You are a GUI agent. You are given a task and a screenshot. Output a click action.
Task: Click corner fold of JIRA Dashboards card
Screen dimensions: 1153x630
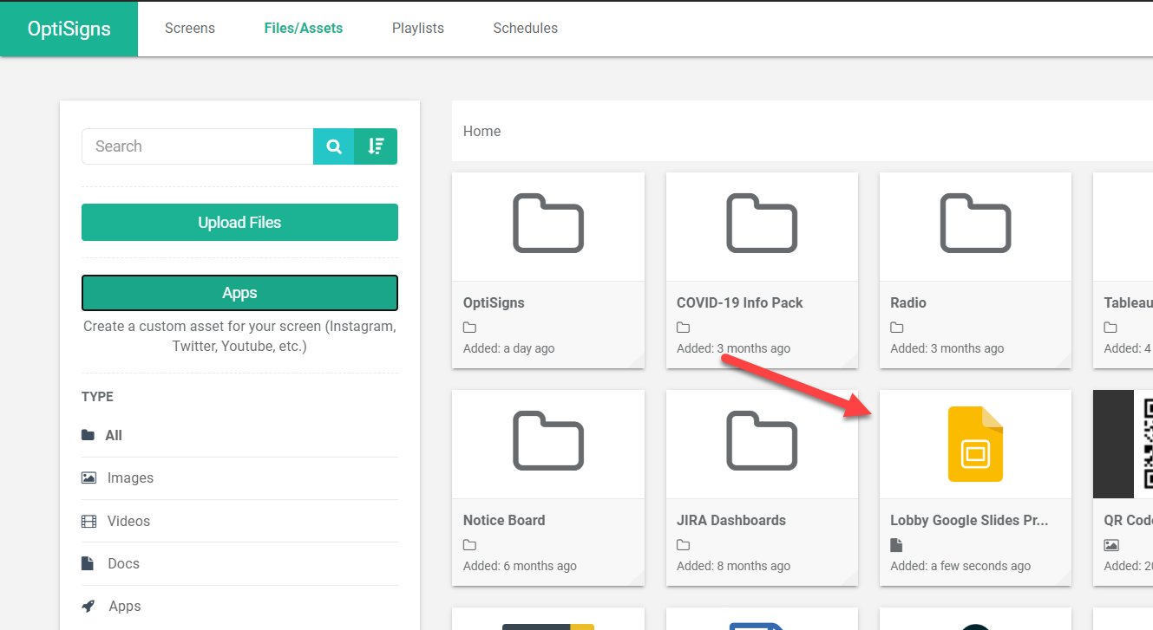(850, 578)
